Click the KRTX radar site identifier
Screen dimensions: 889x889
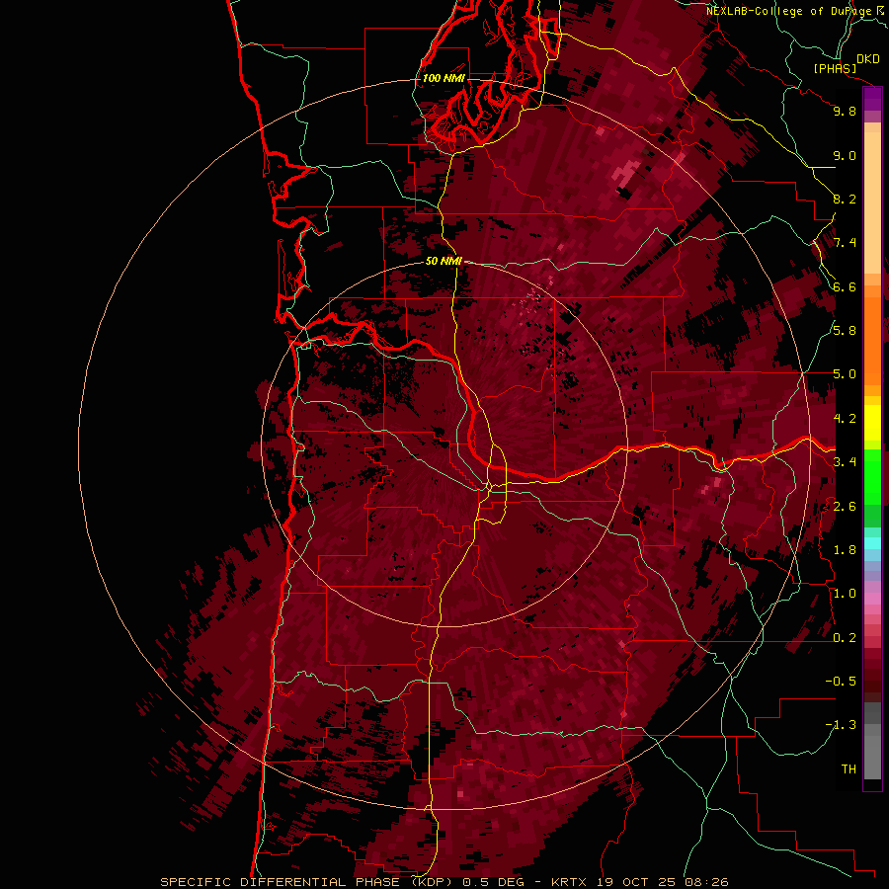click(x=570, y=882)
